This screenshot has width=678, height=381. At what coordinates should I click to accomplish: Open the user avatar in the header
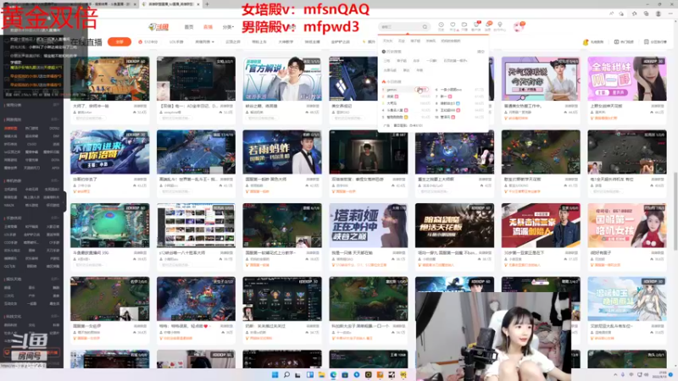pyautogui.click(x=519, y=27)
